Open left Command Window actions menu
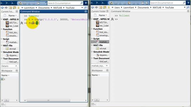 (x=86, y=12)
